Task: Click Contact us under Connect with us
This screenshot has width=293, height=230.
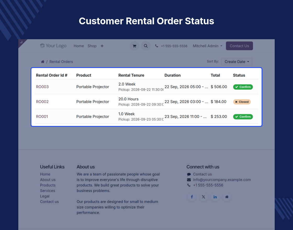Action: tap(202, 174)
